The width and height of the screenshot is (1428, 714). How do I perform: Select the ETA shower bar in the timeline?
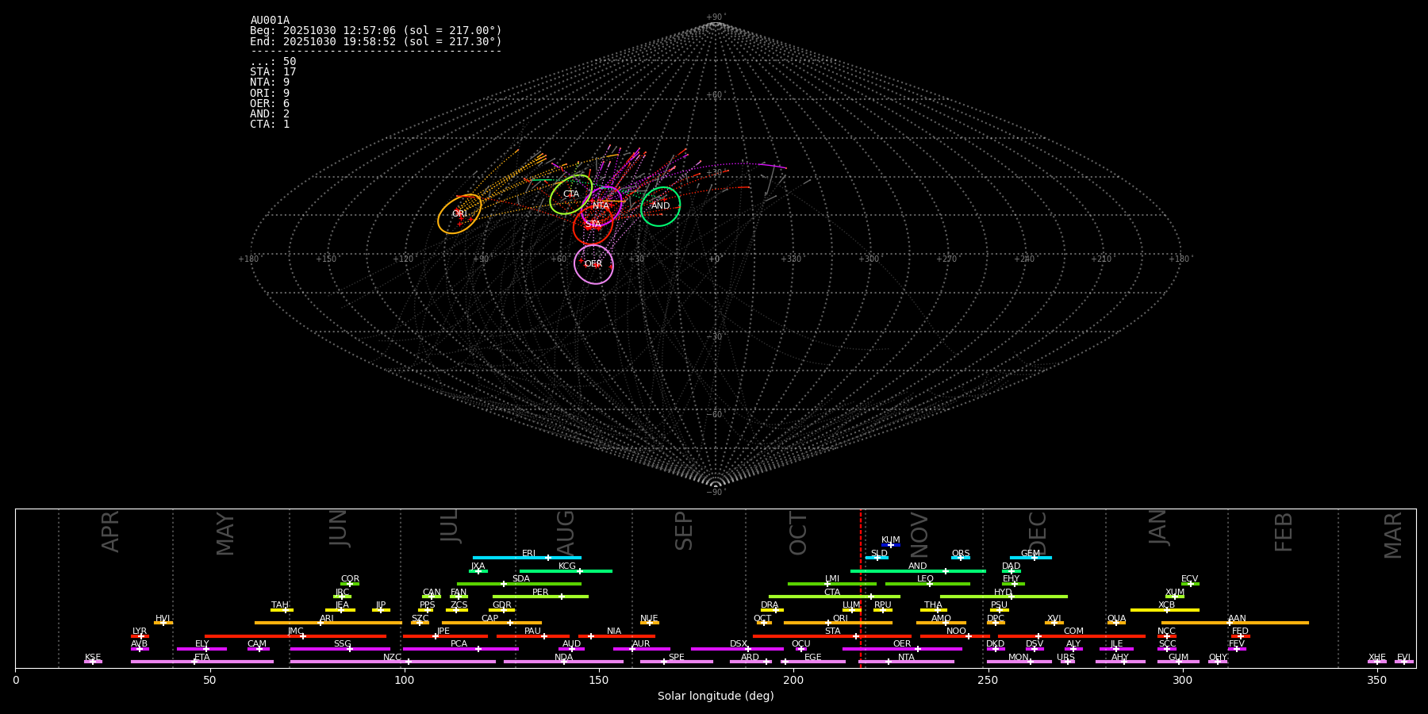coord(202,662)
